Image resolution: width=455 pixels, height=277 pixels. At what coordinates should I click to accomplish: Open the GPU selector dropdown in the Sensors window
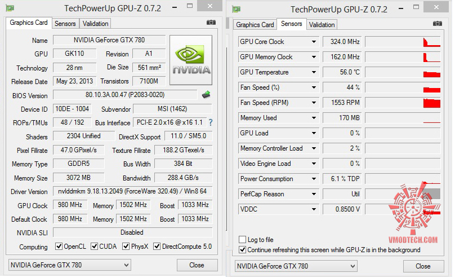pos(296,266)
